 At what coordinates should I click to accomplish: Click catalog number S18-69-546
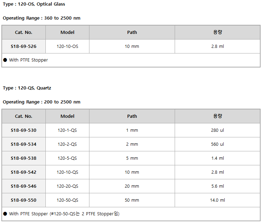[x=23, y=186]
